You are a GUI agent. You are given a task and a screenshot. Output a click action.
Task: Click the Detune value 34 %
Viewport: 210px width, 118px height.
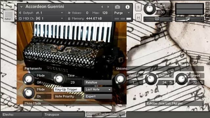tap(166, 82)
